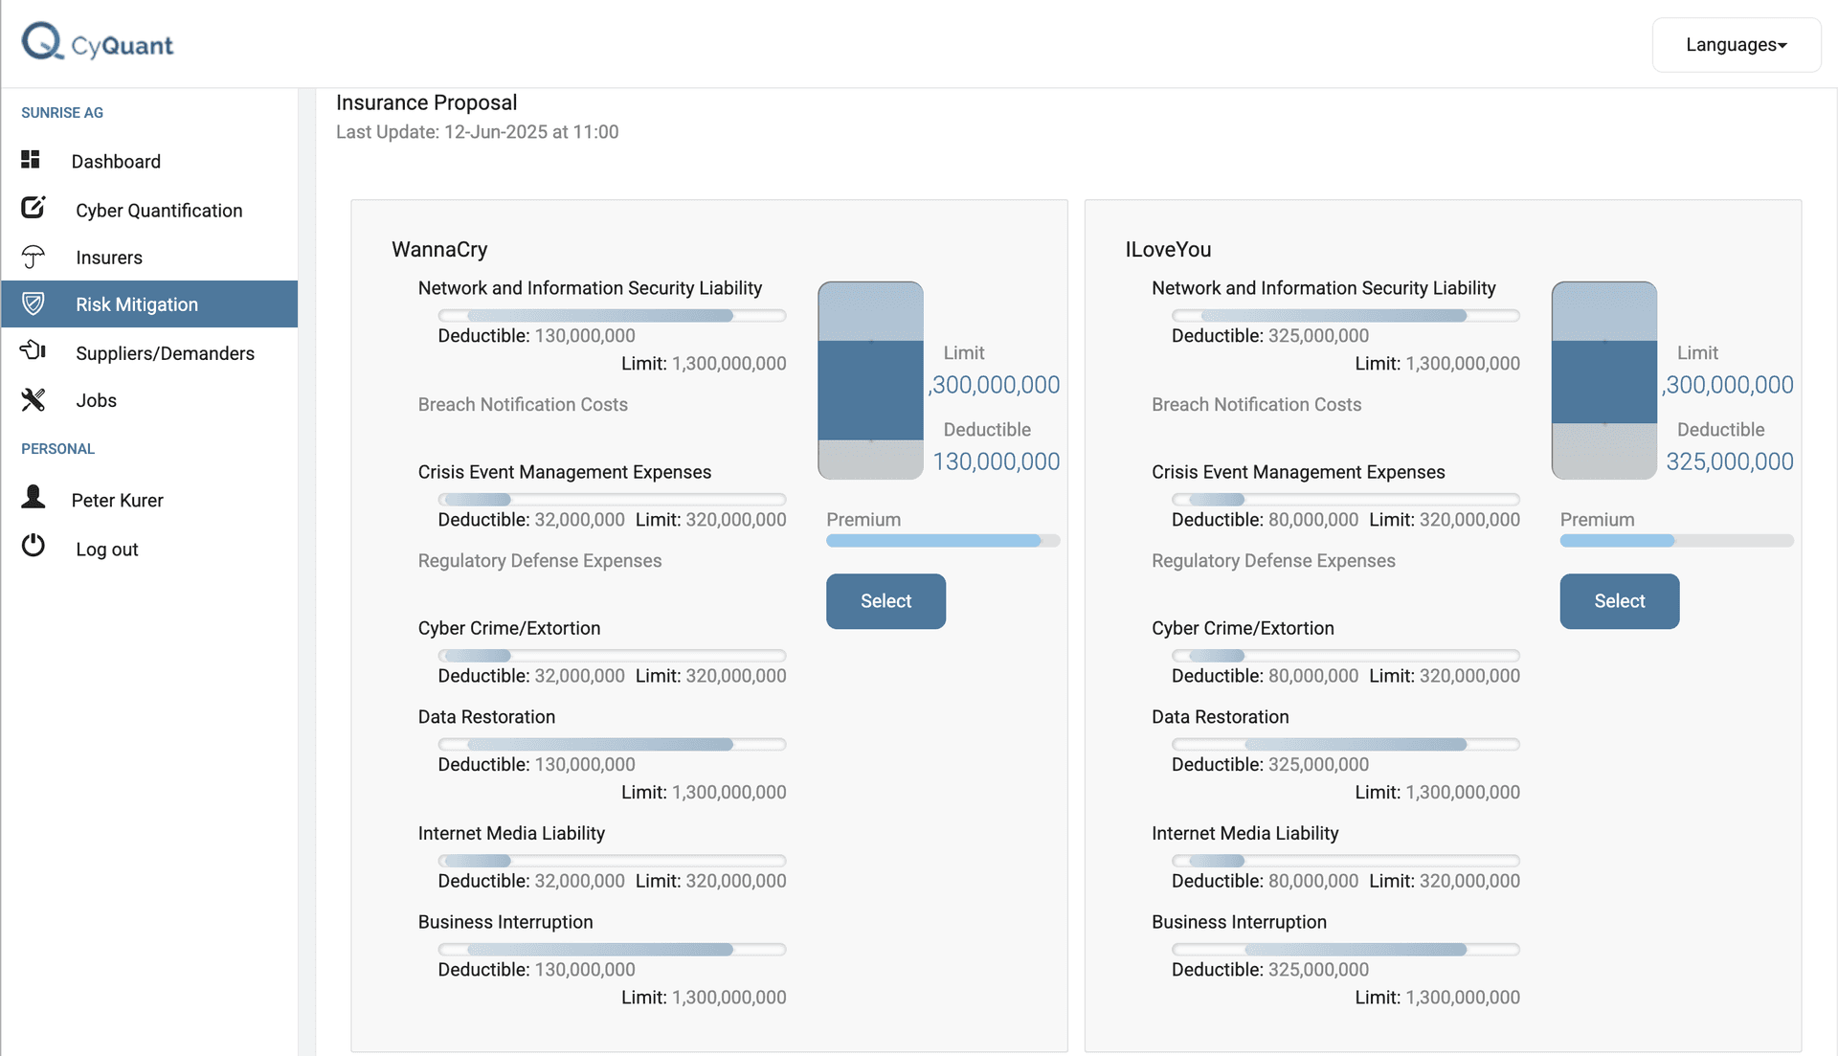Click the WannaCry limit-deductible tank graphic
The width and height of the screenshot is (1838, 1056).
870,380
